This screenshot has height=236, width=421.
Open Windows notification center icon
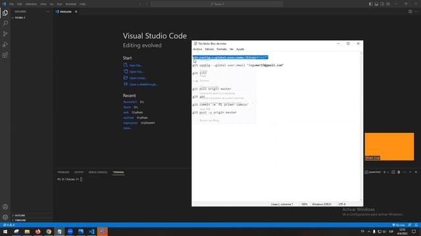pyautogui.click(x=414, y=231)
